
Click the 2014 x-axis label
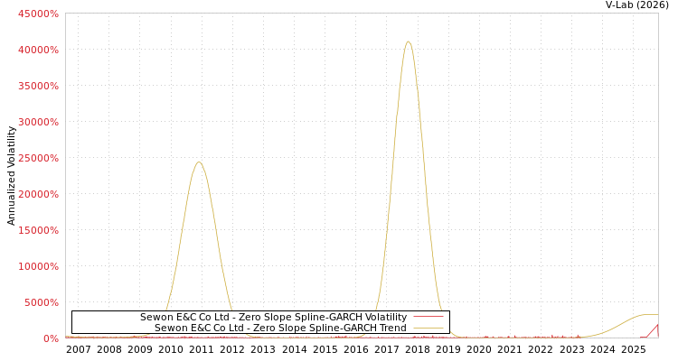[294, 349]
